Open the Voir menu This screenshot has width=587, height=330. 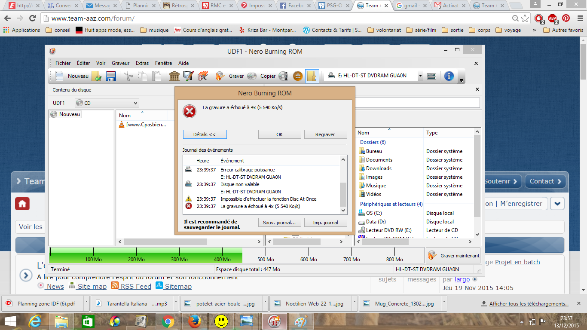coord(101,63)
